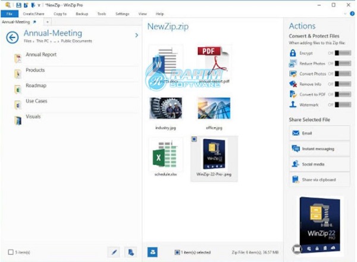Viewport: 357px width, 262px height.
Task: Click the Annual Report folder icon
Action: pyautogui.click(x=18, y=58)
